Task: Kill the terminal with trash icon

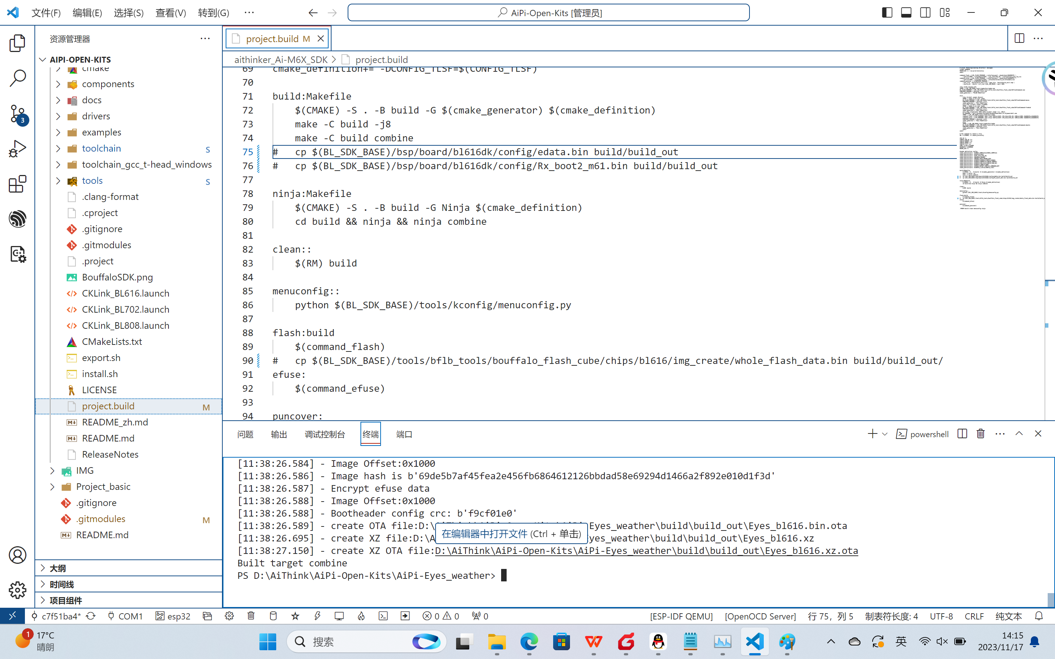Action: point(981,434)
